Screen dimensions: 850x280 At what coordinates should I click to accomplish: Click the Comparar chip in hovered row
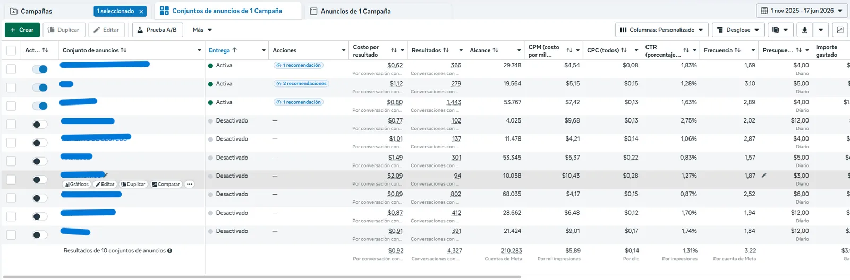(166, 184)
